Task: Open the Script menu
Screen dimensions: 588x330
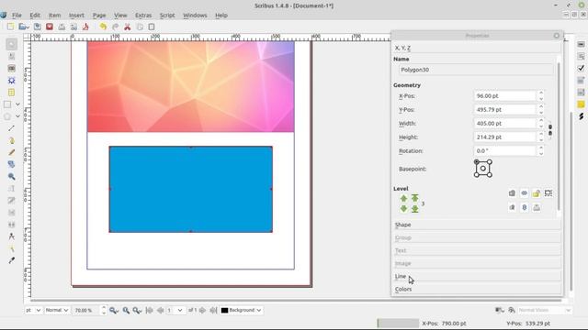Action: pos(167,16)
